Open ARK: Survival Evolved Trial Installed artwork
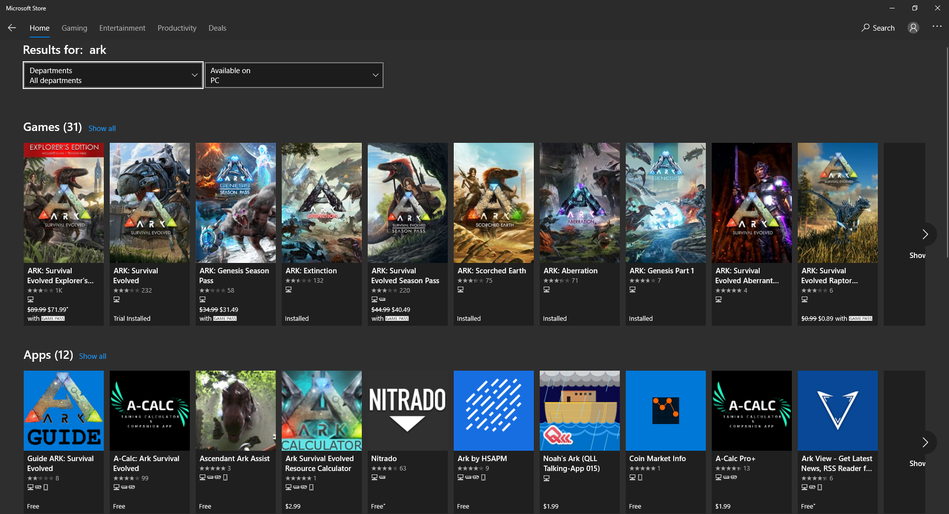The width and height of the screenshot is (949, 514). click(x=150, y=203)
